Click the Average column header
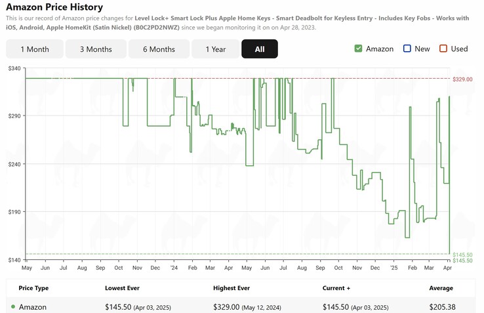This screenshot has width=484, height=313. pos(441,288)
